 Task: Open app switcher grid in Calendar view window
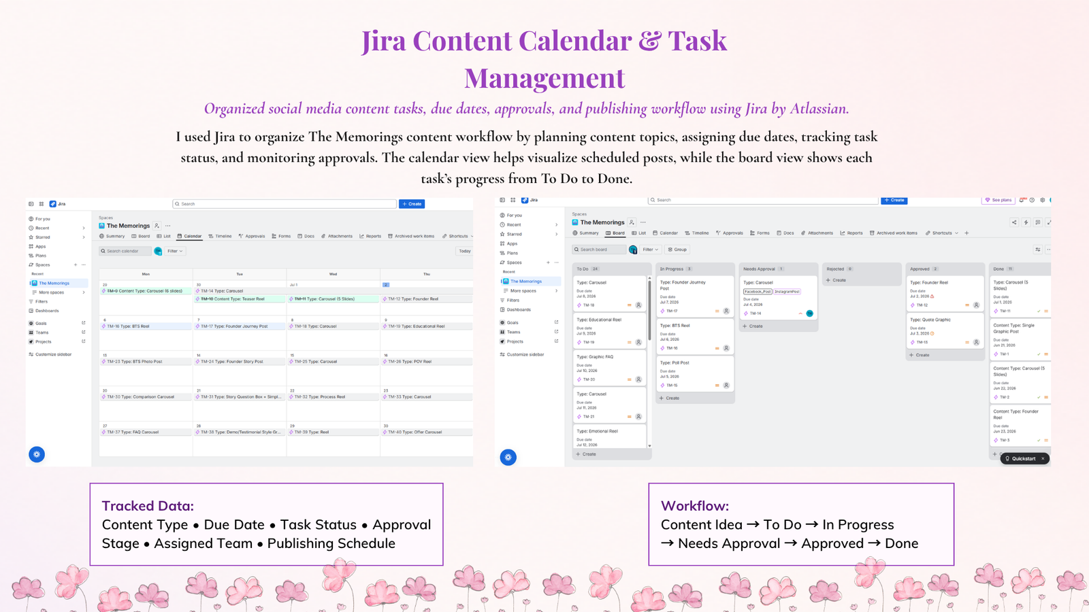click(x=41, y=204)
